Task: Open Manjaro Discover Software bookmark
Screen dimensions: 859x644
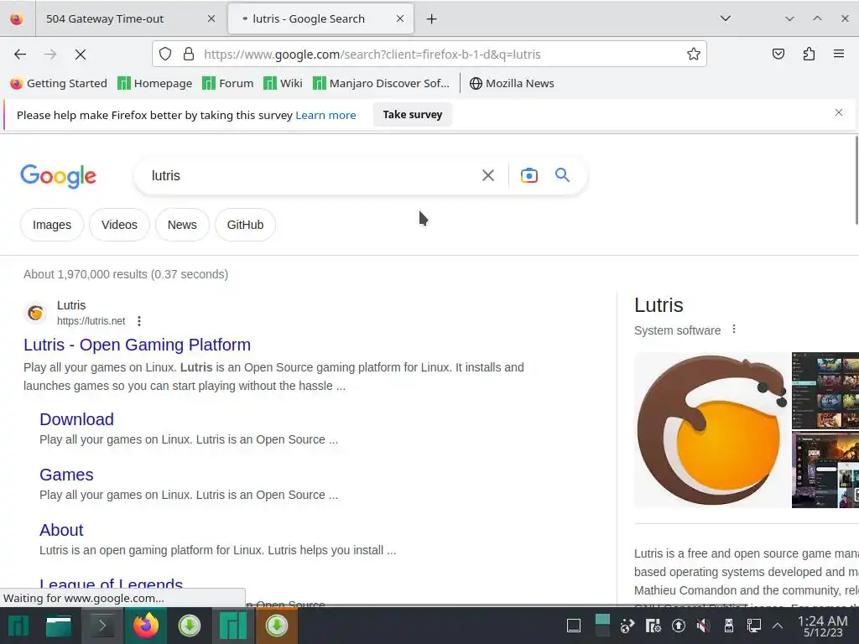Action: coord(382,83)
